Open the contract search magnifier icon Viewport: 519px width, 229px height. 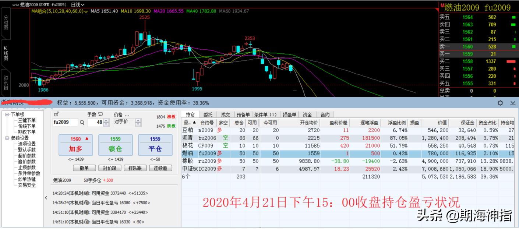tap(82, 122)
